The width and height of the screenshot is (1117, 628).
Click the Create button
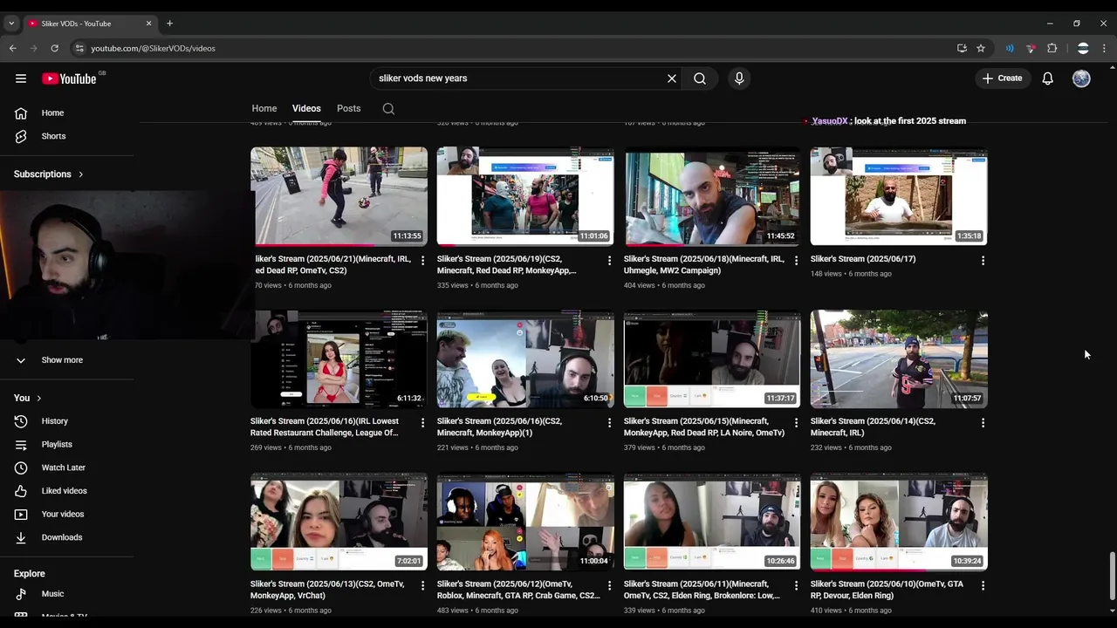(1002, 78)
